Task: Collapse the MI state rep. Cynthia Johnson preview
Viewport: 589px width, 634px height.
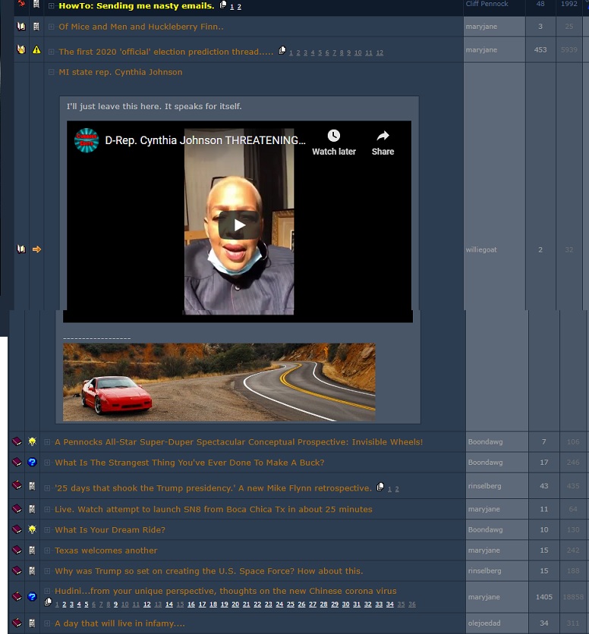Action: tap(52, 73)
